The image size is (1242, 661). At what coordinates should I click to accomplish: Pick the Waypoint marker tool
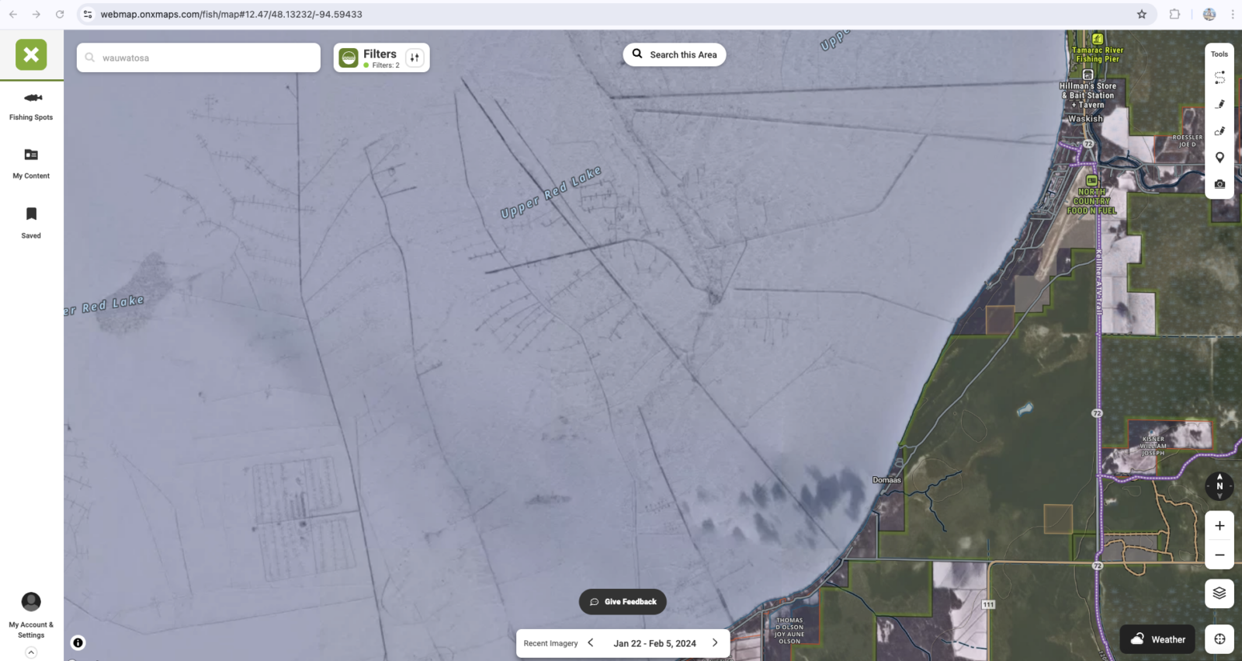pyautogui.click(x=1219, y=158)
